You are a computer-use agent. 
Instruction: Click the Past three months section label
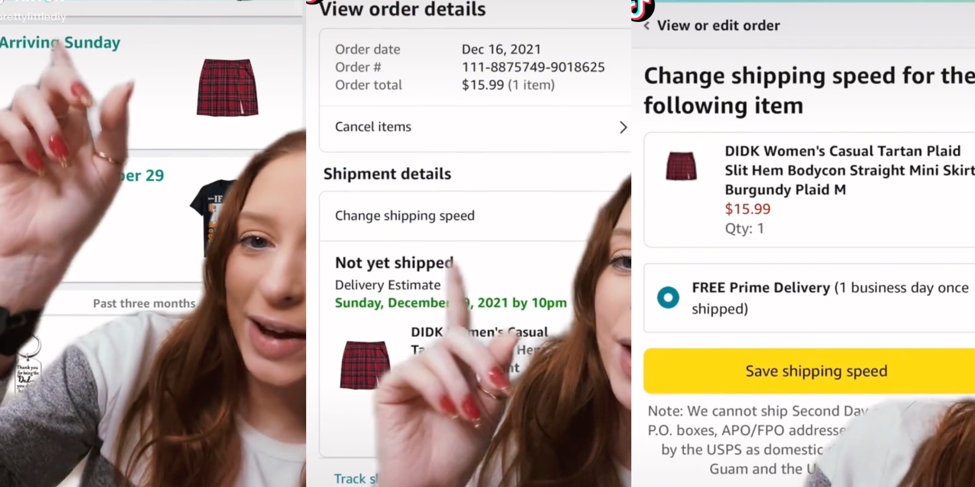pyautogui.click(x=144, y=303)
